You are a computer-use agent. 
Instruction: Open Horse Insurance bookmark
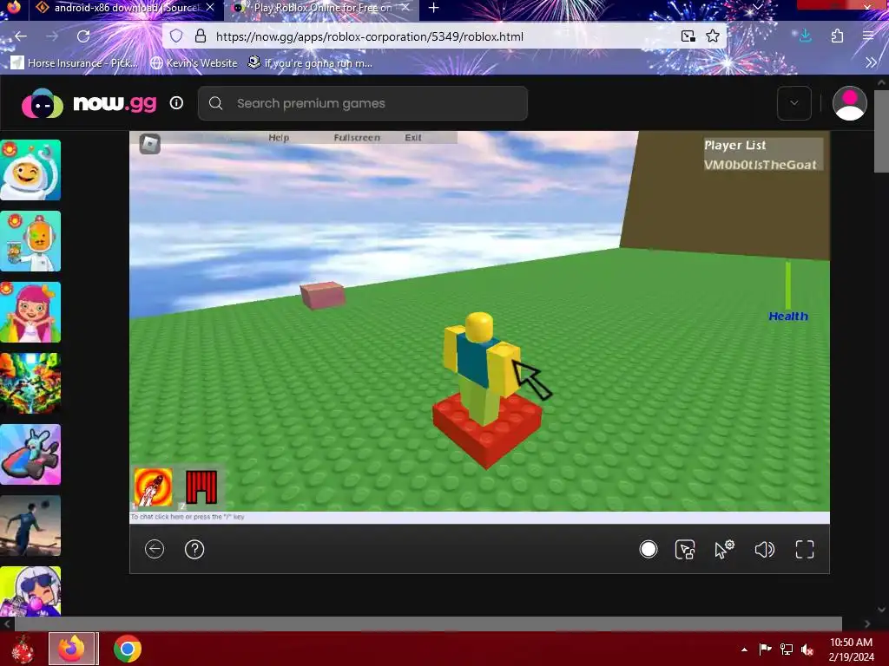[x=75, y=62]
